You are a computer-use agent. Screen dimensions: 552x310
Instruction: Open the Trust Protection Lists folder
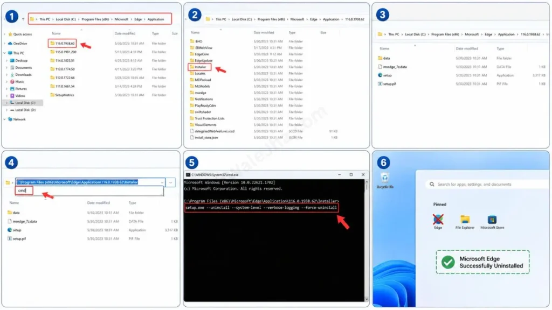tap(207, 118)
